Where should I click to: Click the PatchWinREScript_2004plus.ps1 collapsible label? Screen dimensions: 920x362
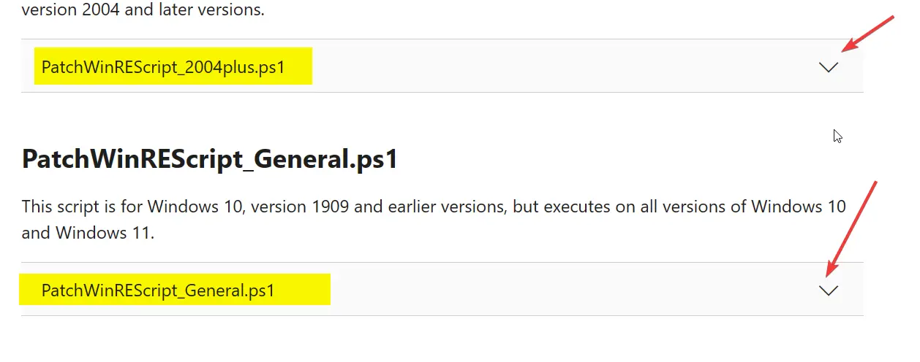pos(163,67)
